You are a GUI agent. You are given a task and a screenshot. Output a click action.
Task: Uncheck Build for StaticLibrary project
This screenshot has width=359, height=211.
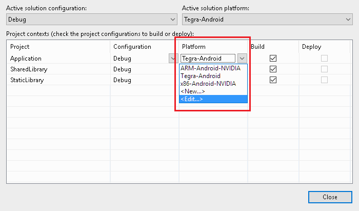coord(273,80)
